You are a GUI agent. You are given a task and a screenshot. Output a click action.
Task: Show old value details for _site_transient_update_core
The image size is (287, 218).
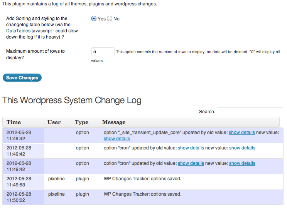[x=242, y=132]
